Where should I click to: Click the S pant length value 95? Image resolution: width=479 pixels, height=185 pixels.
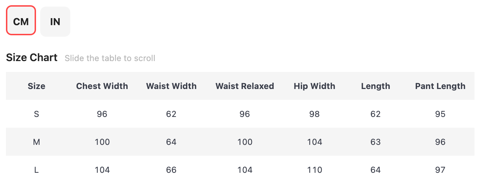pyautogui.click(x=440, y=114)
